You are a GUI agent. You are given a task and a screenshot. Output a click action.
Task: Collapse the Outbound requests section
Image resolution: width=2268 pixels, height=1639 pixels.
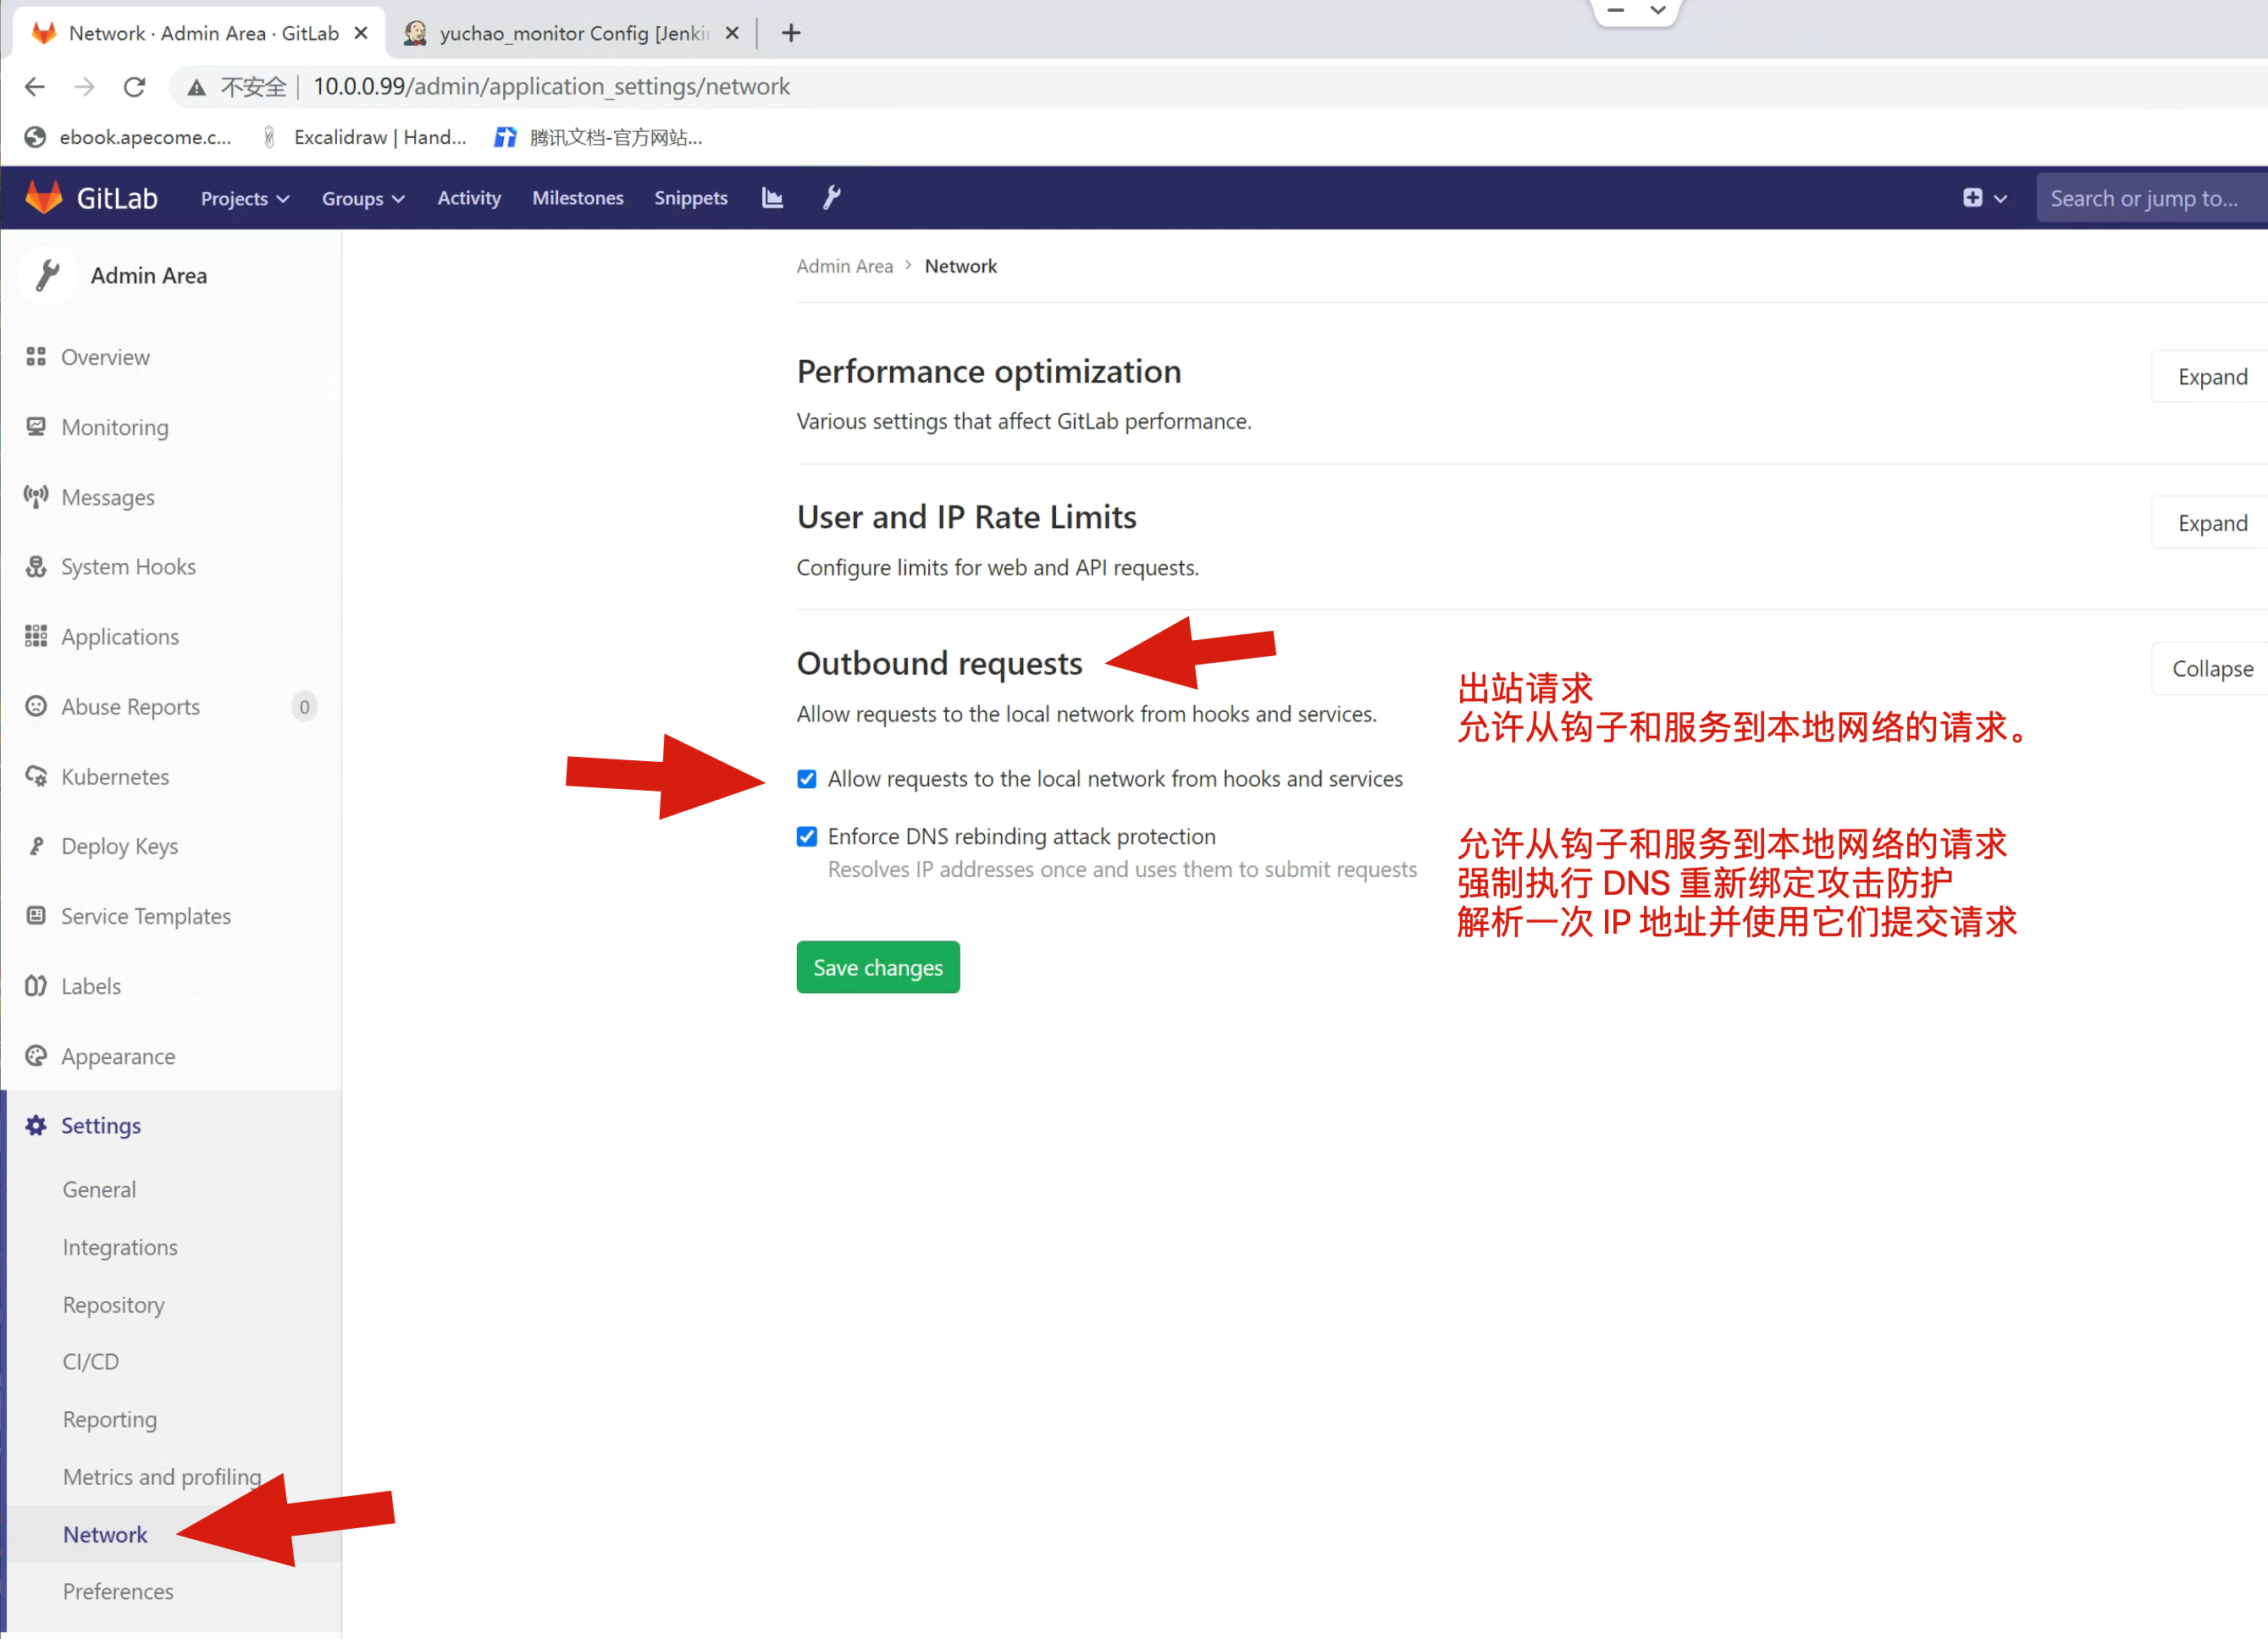[x=2211, y=669]
